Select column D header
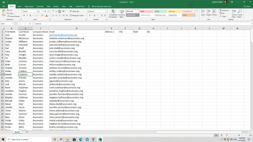253x142 pixels. (x=77, y=29)
